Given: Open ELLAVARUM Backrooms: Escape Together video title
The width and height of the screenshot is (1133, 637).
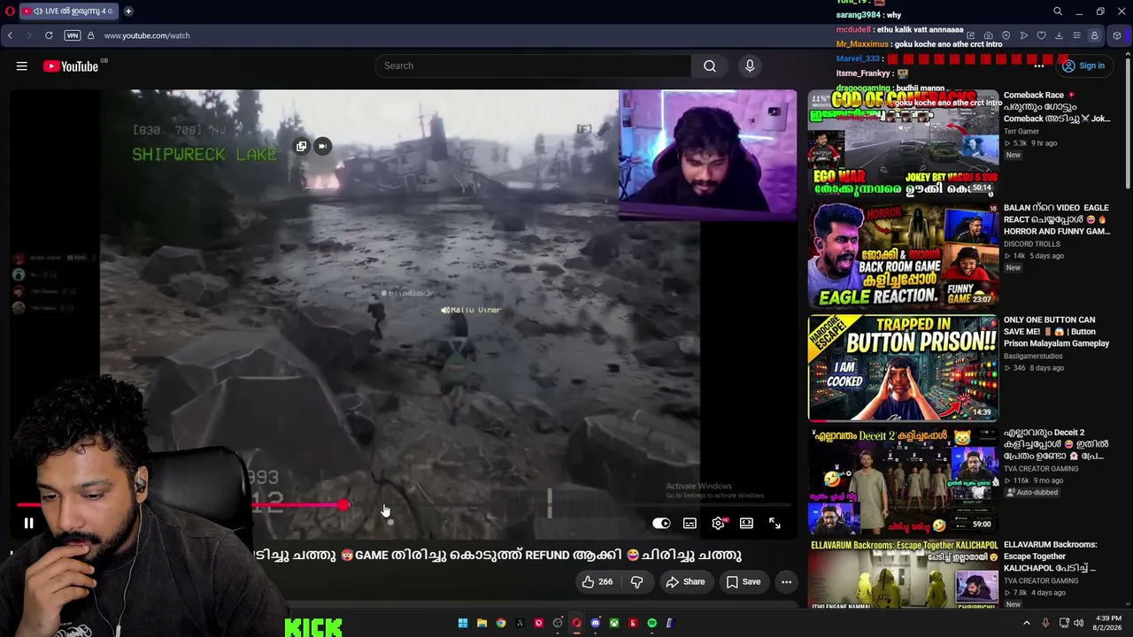Looking at the screenshot, I should tap(1051, 556).
